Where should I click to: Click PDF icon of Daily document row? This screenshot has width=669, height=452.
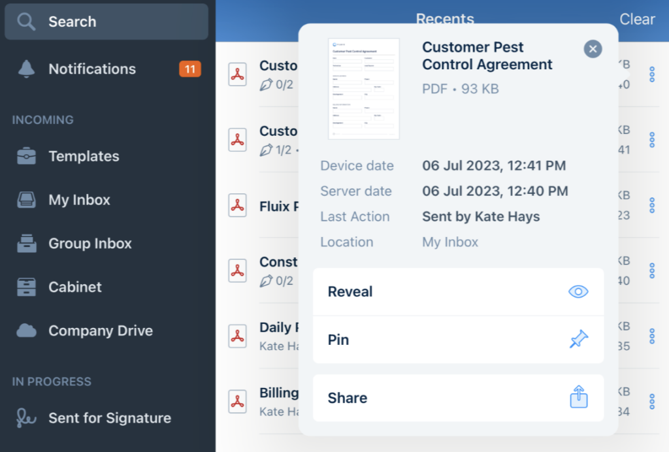pos(237,336)
